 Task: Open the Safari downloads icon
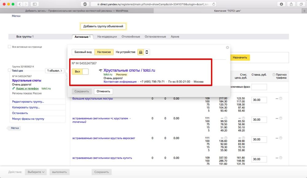281,4
